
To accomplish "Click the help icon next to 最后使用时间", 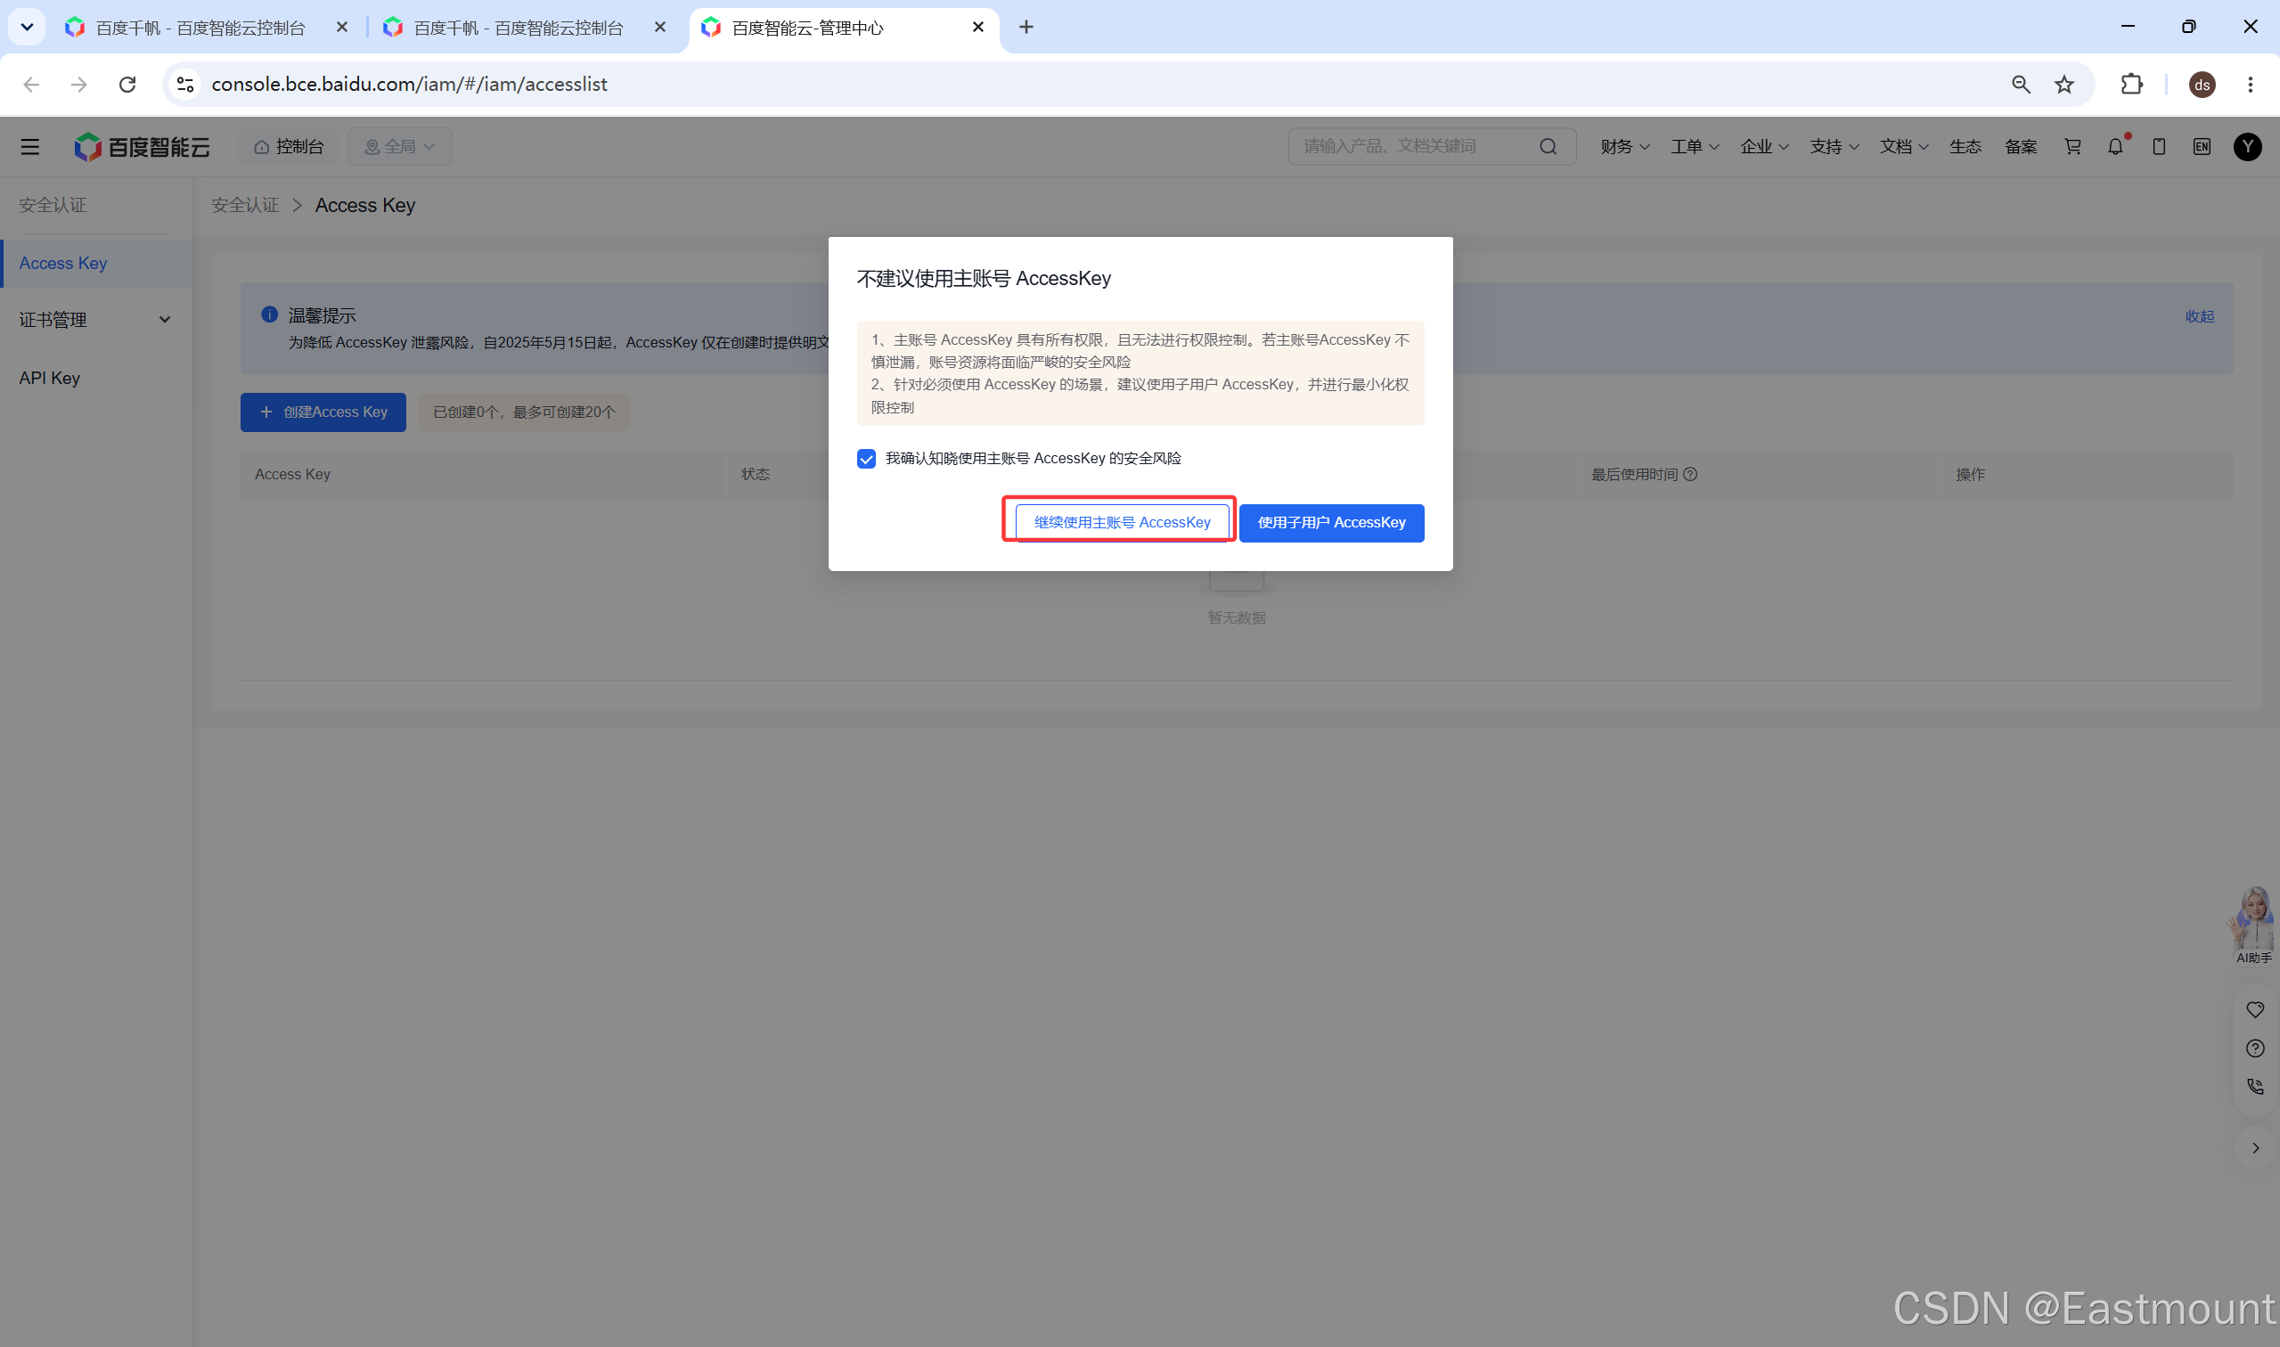I will coord(1690,474).
